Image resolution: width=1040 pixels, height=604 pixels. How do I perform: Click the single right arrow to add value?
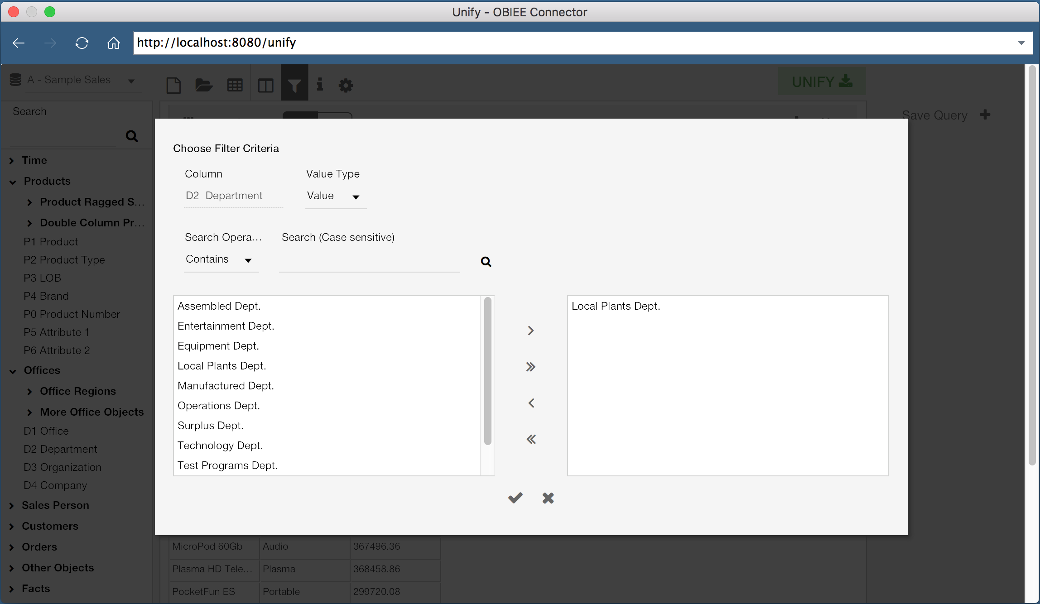click(x=531, y=331)
